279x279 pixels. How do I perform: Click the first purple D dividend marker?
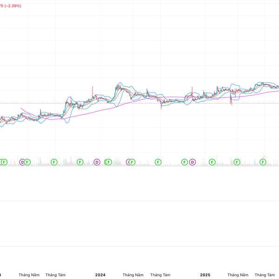(22, 162)
